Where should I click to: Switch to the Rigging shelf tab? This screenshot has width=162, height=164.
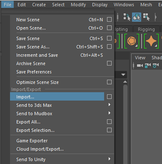tap(146, 29)
